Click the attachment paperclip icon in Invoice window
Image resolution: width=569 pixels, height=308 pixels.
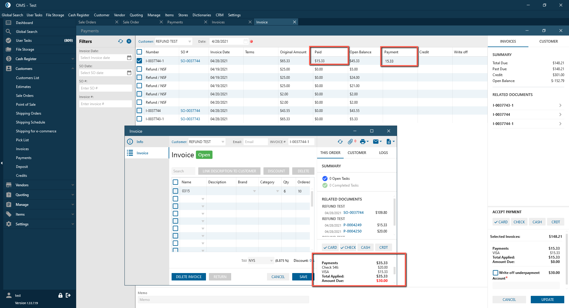coord(350,142)
